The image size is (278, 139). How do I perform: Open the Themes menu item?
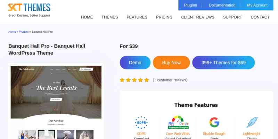[x=110, y=17]
